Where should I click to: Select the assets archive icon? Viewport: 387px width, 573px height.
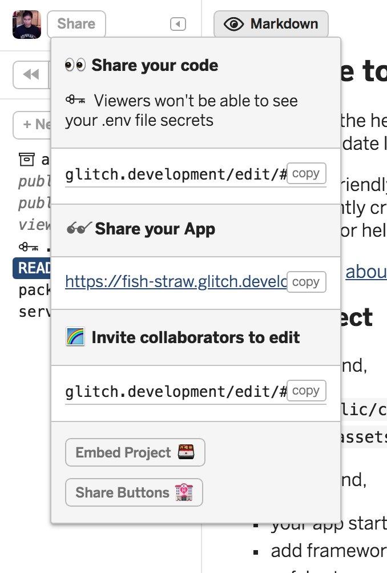[26, 159]
